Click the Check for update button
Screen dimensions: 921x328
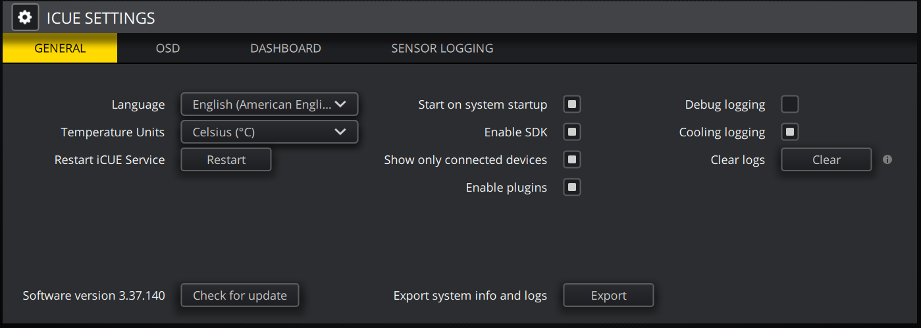[240, 296]
